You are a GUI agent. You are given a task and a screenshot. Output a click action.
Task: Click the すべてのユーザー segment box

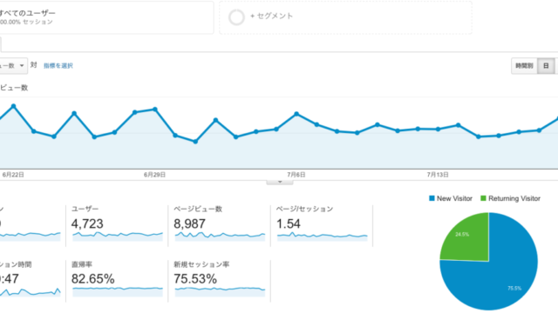tap(106, 17)
